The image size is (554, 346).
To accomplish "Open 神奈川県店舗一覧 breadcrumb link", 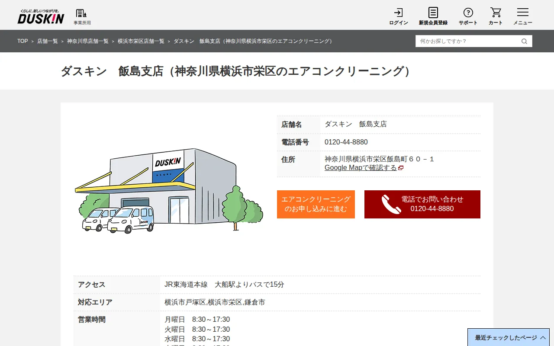I will pos(88,41).
